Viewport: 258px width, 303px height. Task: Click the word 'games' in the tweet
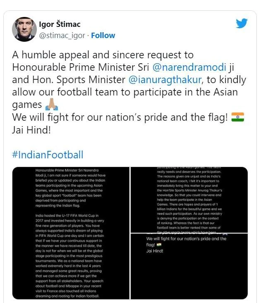point(26,105)
